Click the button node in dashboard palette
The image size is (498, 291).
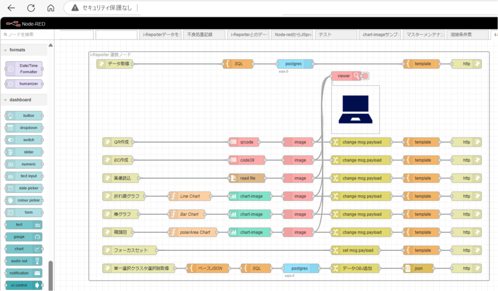point(23,116)
